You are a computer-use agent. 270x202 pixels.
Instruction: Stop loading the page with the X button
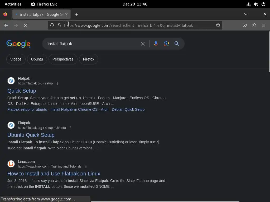[25, 26]
